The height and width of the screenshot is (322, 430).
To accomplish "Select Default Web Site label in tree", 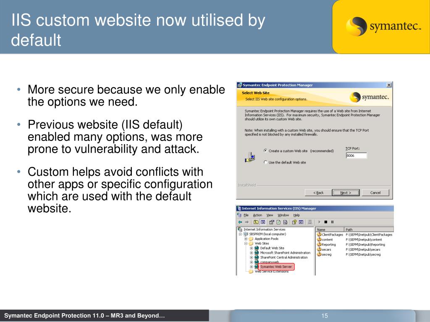I will [x=272, y=248].
